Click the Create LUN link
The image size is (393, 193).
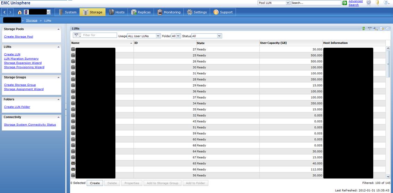point(12,54)
